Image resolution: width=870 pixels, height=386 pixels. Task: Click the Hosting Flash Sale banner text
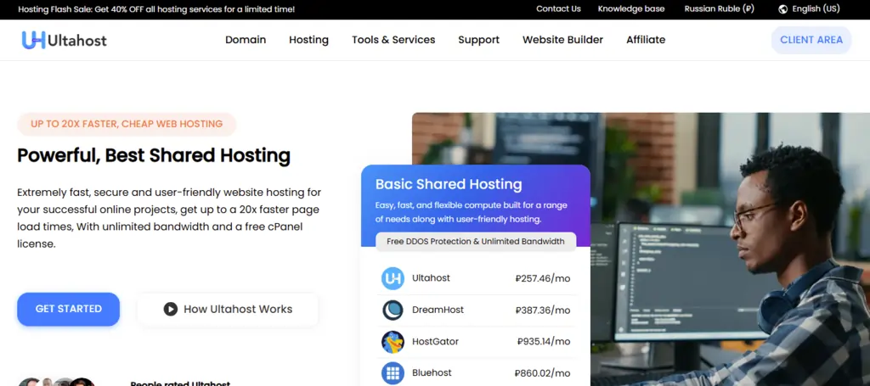pos(156,9)
